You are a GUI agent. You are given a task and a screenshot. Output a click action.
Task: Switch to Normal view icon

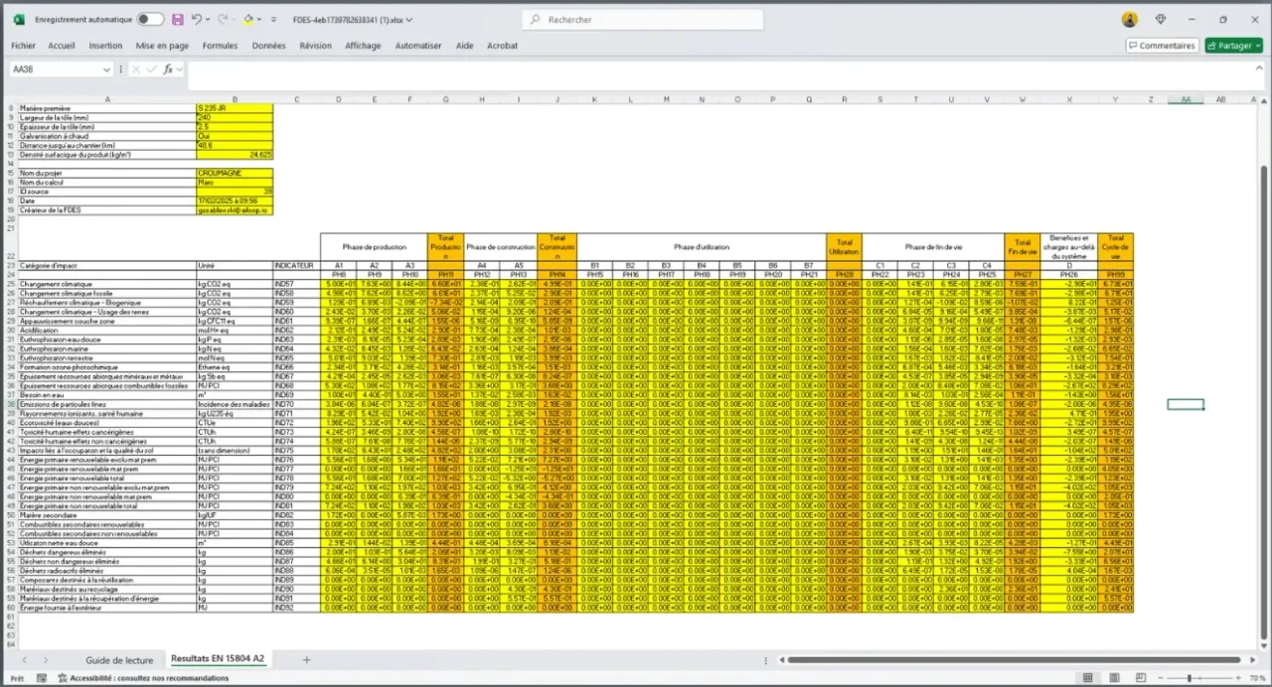pos(1089,678)
